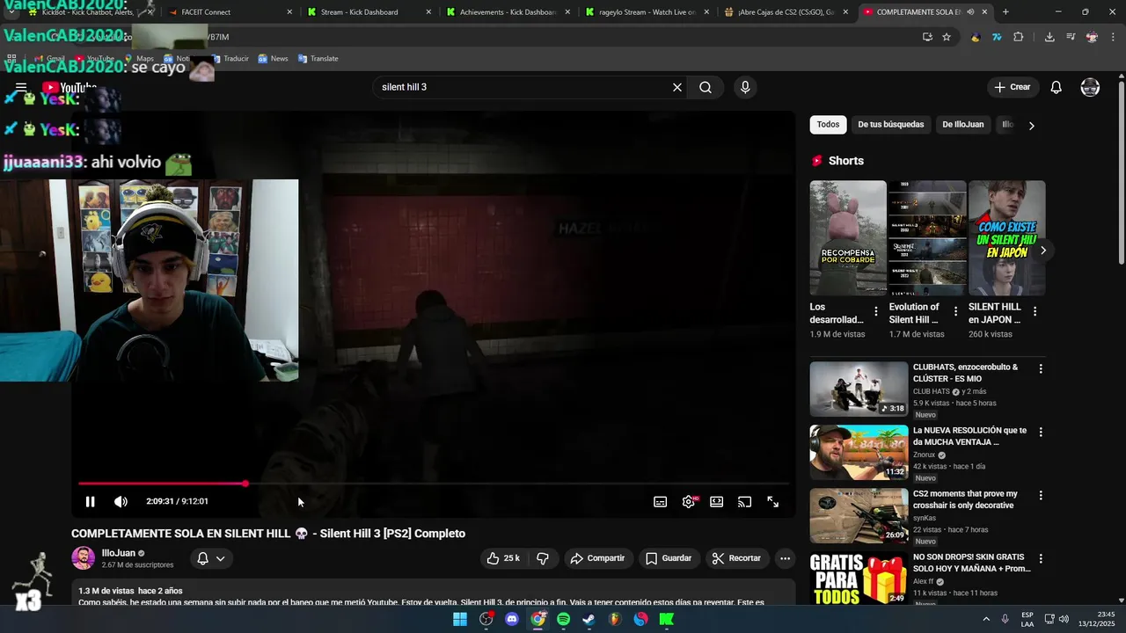Open options for La NUEVA RESOLUCIÓN video
The image size is (1126, 633).
(1041, 433)
